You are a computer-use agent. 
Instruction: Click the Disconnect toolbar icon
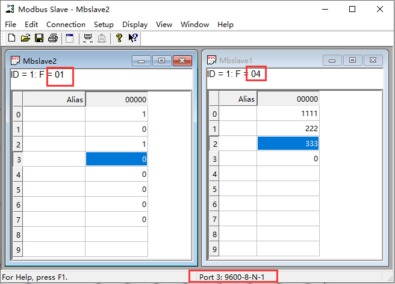click(x=102, y=38)
